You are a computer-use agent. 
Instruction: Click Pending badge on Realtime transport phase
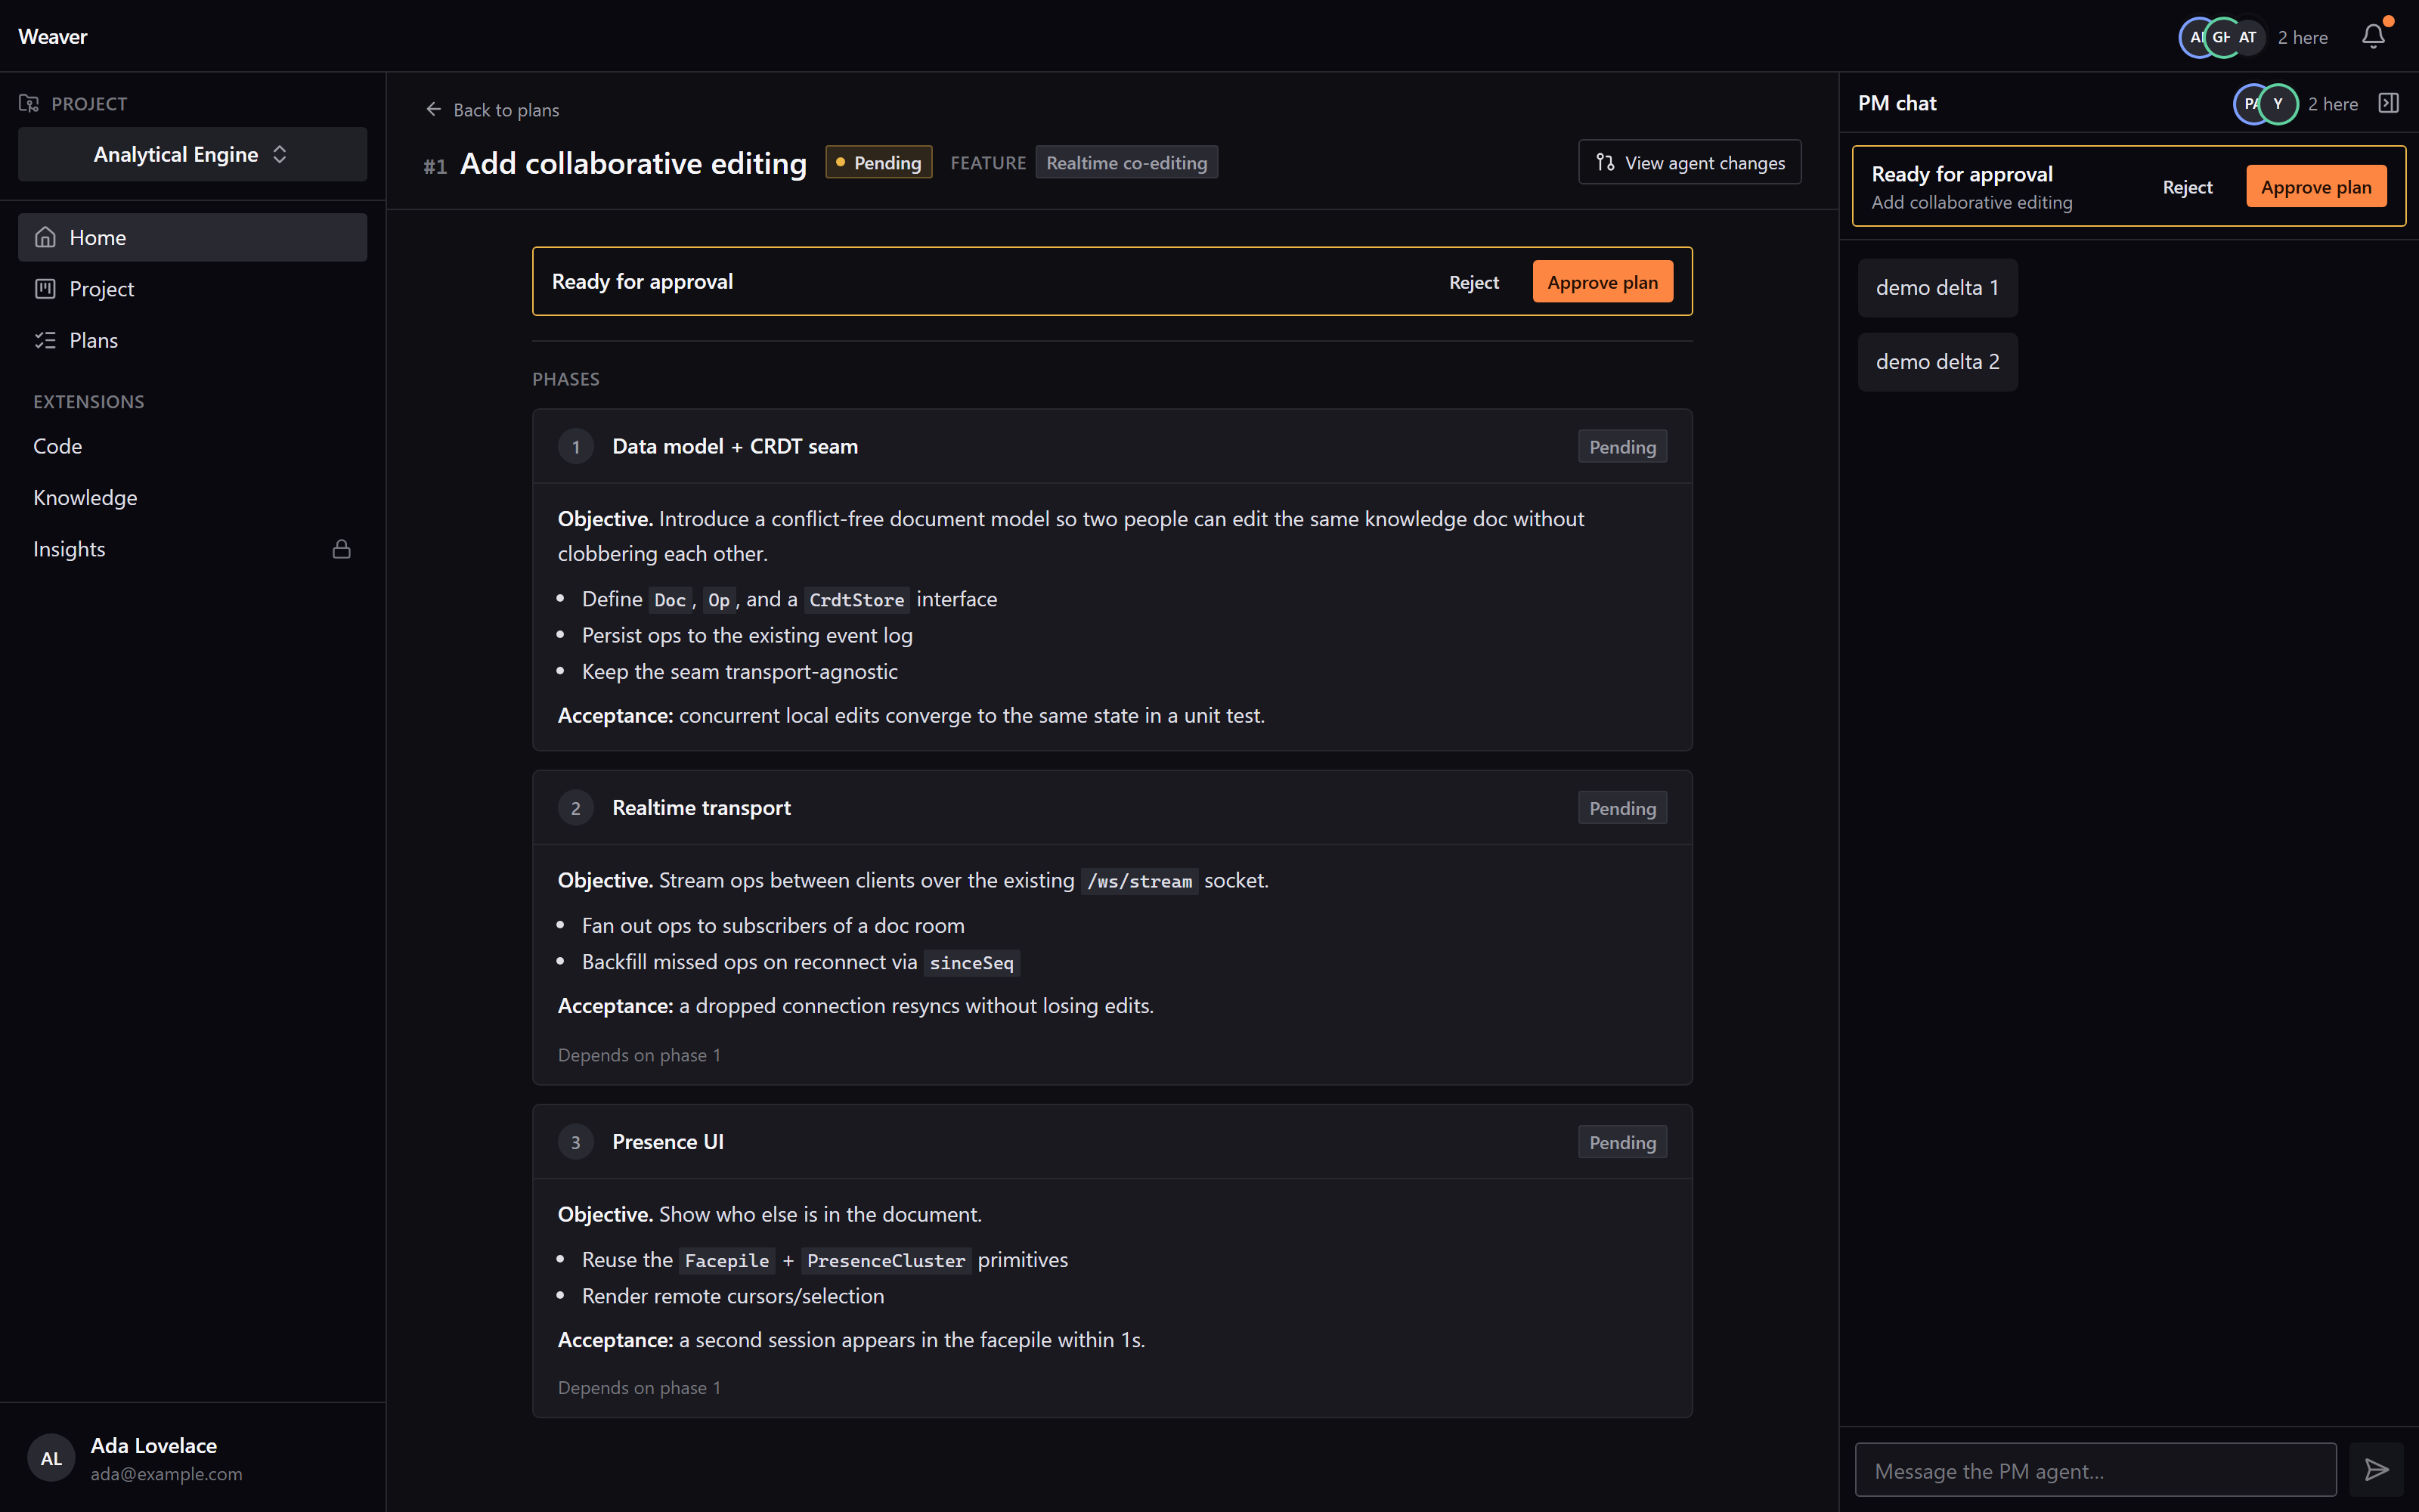tap(1622, 808)
